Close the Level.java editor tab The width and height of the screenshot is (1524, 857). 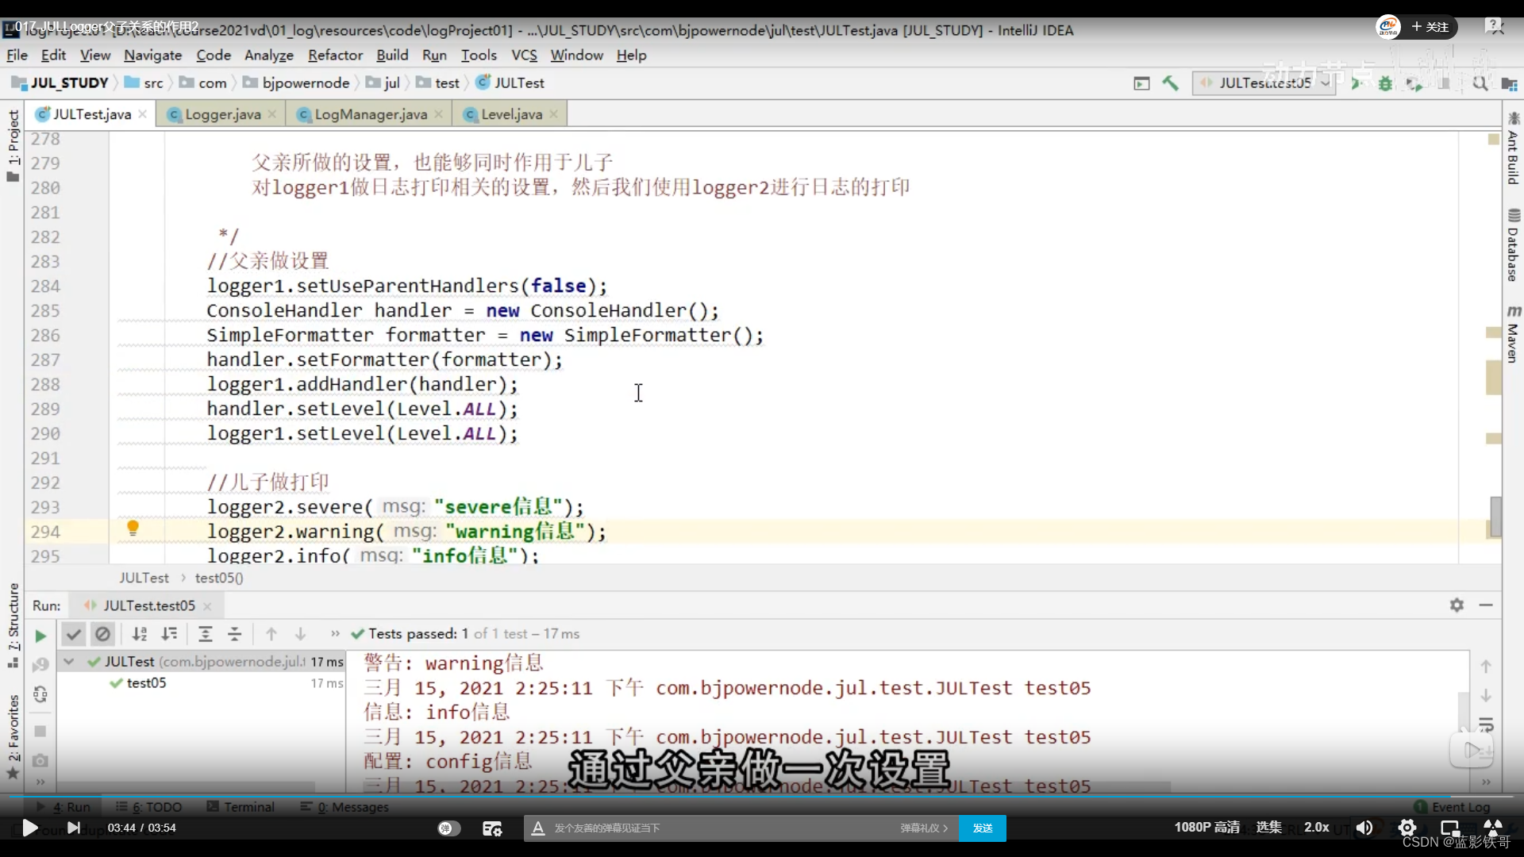pos(553,114)
